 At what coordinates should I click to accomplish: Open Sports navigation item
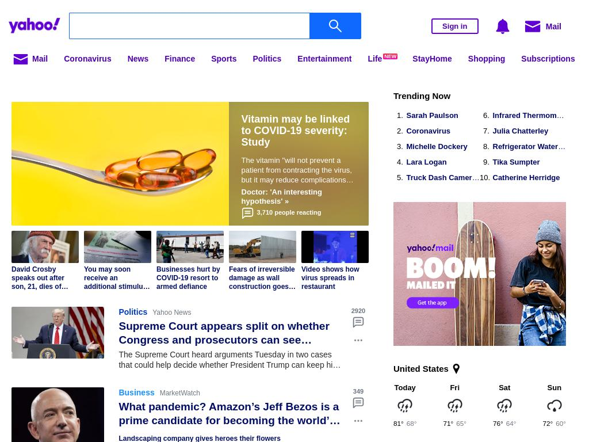[x=224, y=59]
